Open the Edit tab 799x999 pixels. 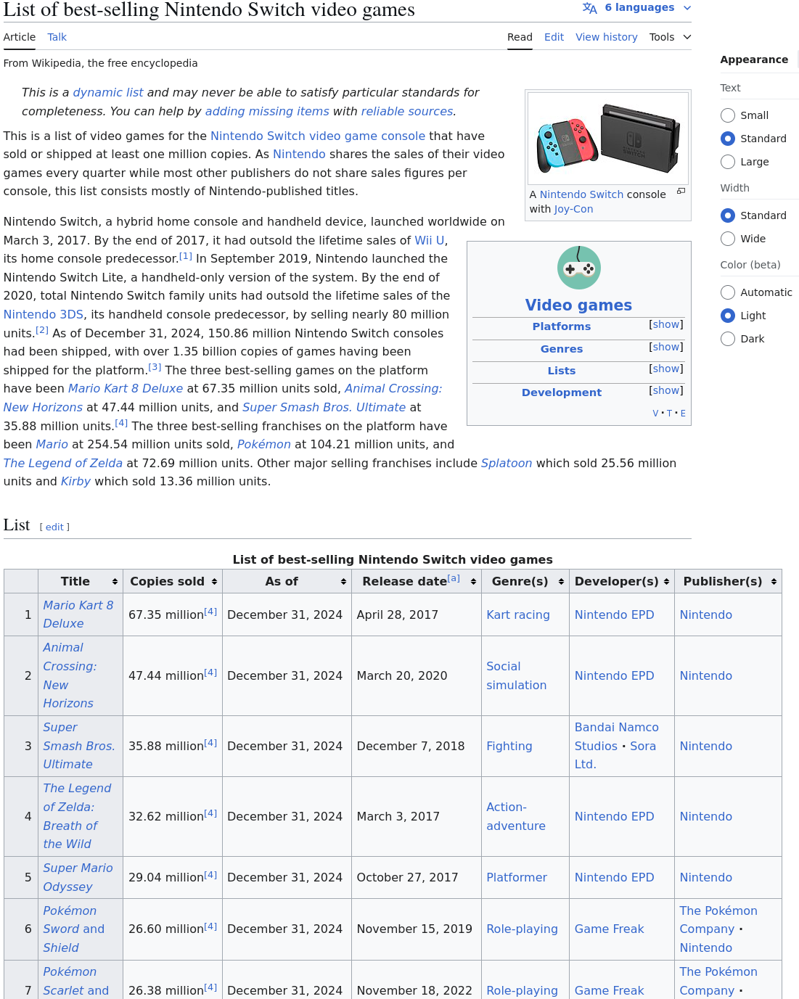coord(554,37)
